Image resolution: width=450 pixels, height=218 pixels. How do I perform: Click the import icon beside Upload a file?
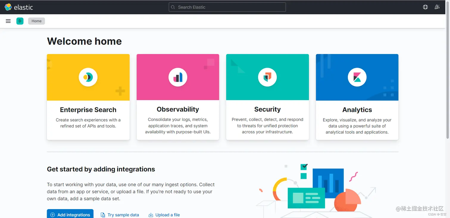(x=151, y=215)
